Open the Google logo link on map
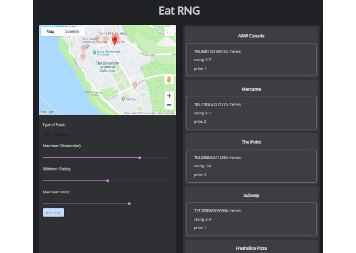The width and height of the screenshot is (356, 253). coord(47,112)
